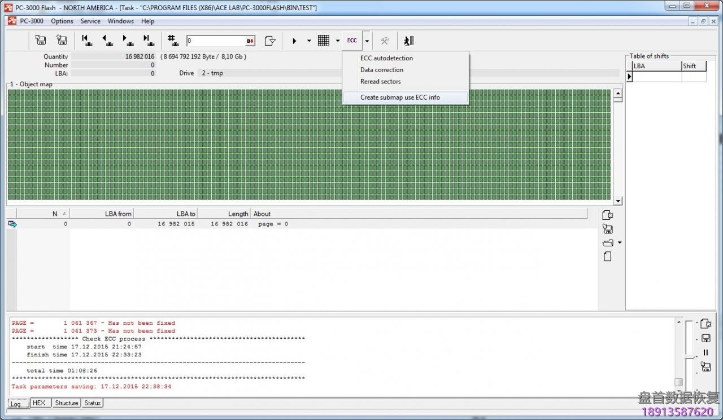
Task: Expand the folder icon dropdown arrow
Action: [620, 243]
